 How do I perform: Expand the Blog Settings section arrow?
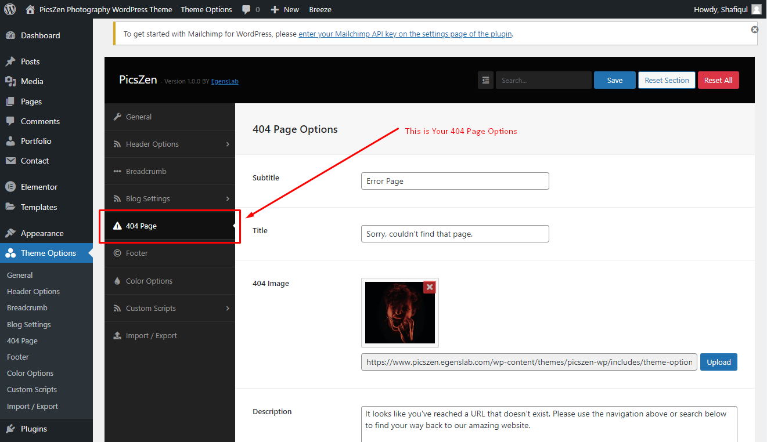click(228, 198)
